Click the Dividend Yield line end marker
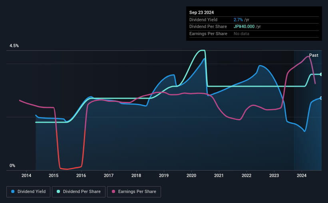 coord(321,98)
